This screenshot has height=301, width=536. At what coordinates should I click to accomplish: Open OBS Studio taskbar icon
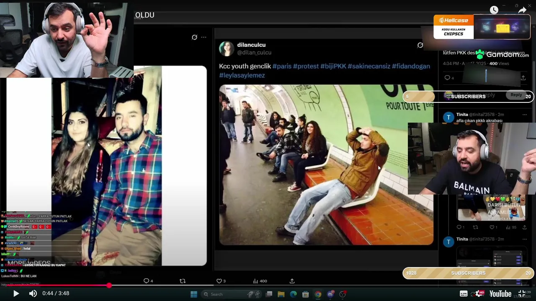[343, 294]
